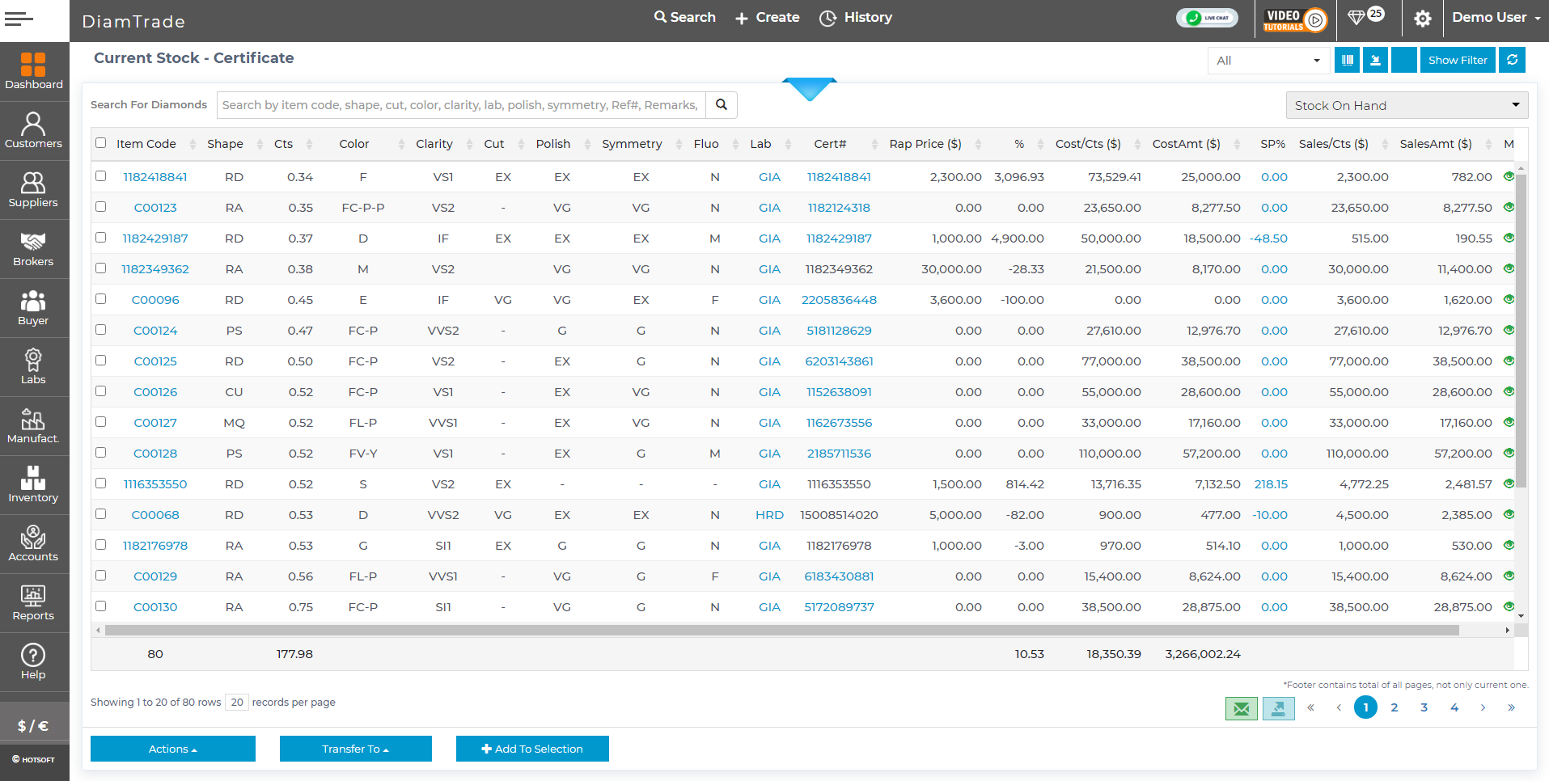The height and width of the screenshot is (781, 1549).
Task: Open the Inventory section in sidebar
Action: [33, 483]
